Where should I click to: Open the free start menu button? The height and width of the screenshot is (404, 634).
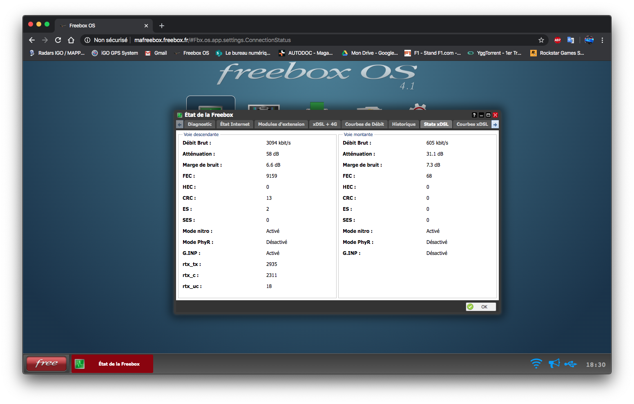(x=47, y=363)
